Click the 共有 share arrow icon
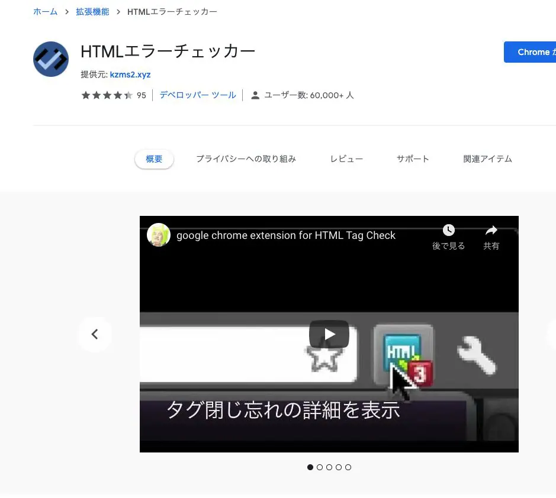This screenshot has height=498, width=556. coord(491,230)
